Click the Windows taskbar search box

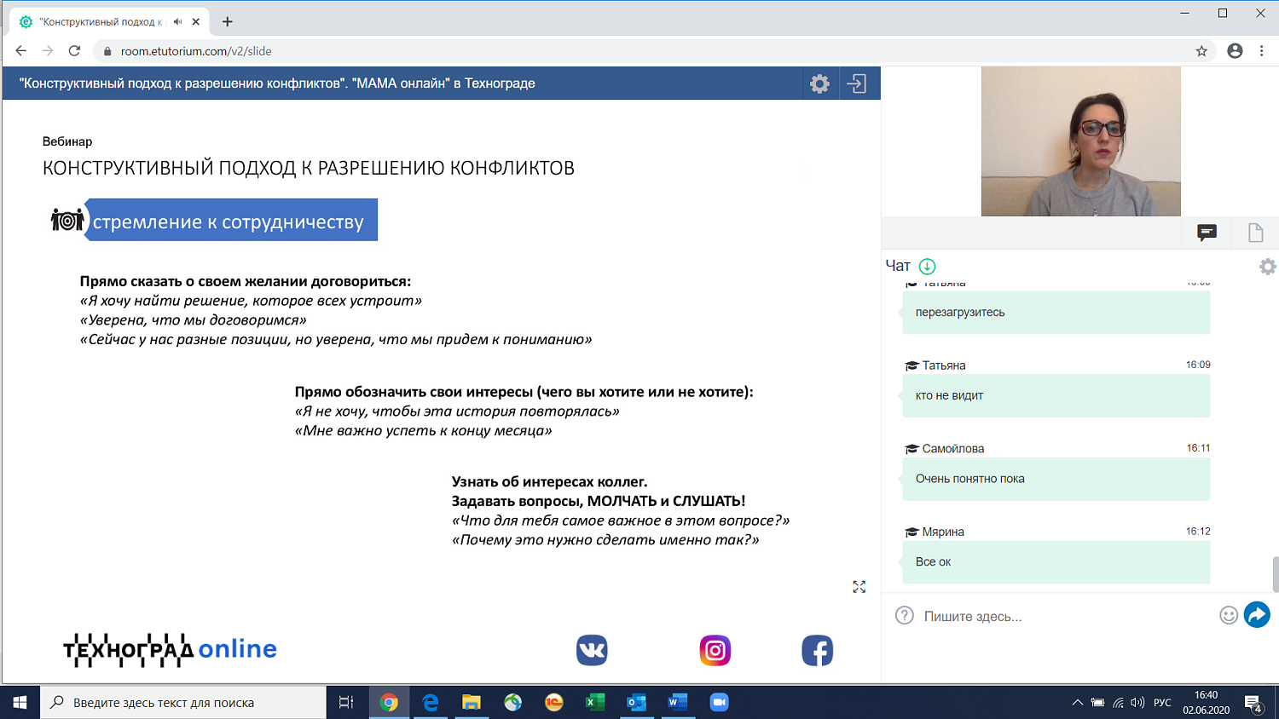[183, 703]
